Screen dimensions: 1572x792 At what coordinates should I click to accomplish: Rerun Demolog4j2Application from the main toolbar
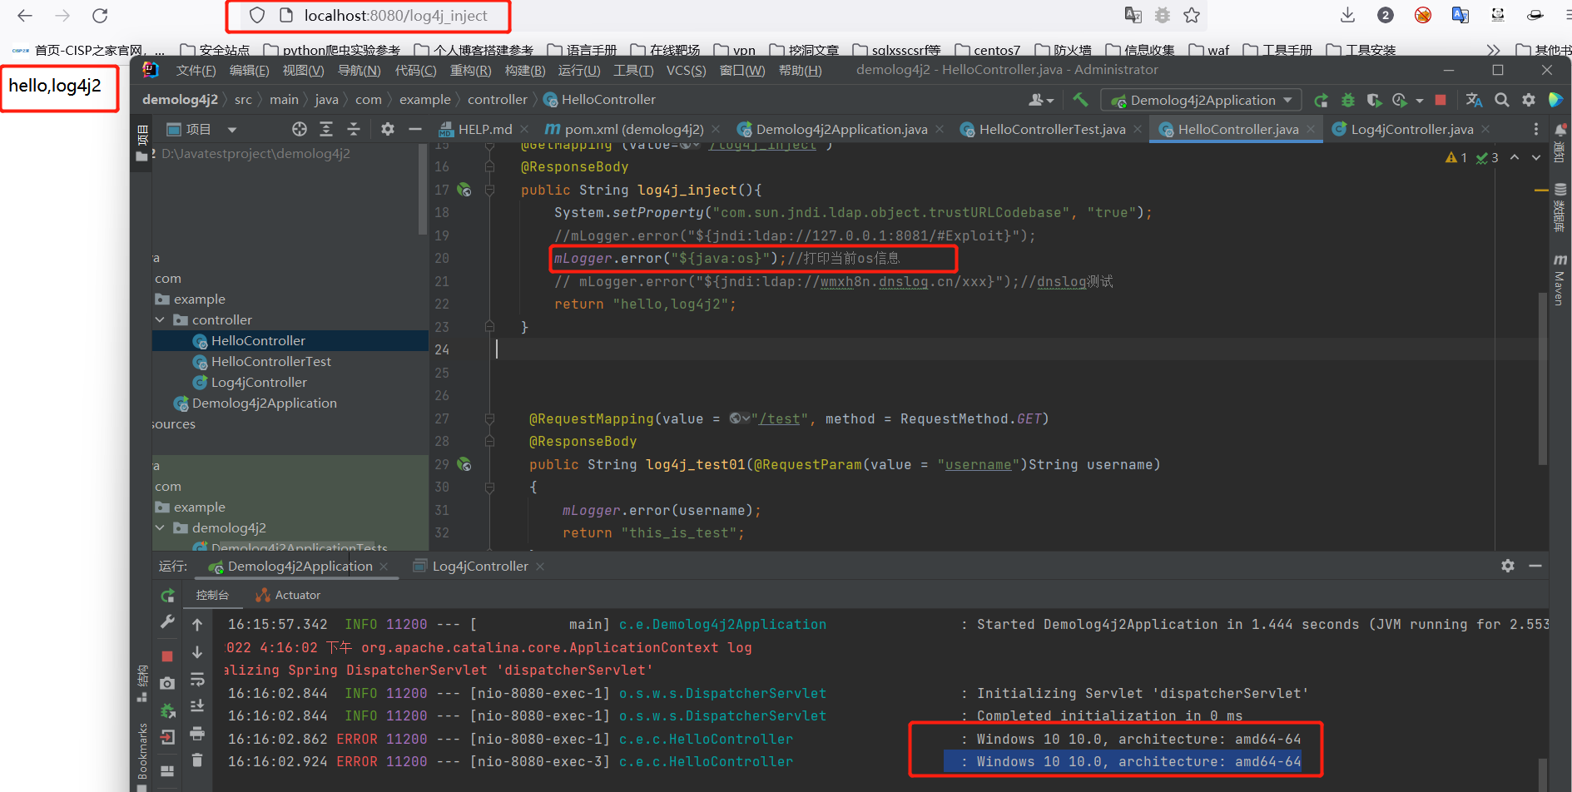click(1321, 101)
